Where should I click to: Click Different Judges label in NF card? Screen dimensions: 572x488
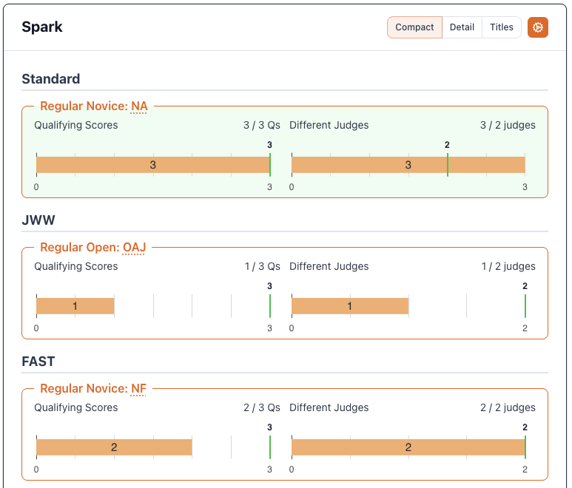[329, 407]
